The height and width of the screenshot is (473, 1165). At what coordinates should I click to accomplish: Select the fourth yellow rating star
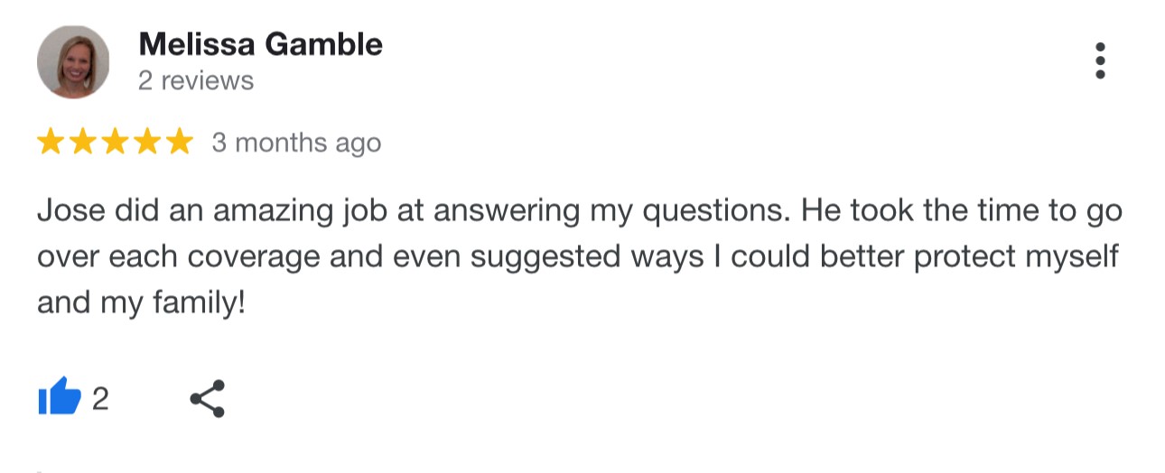(146, 142)
